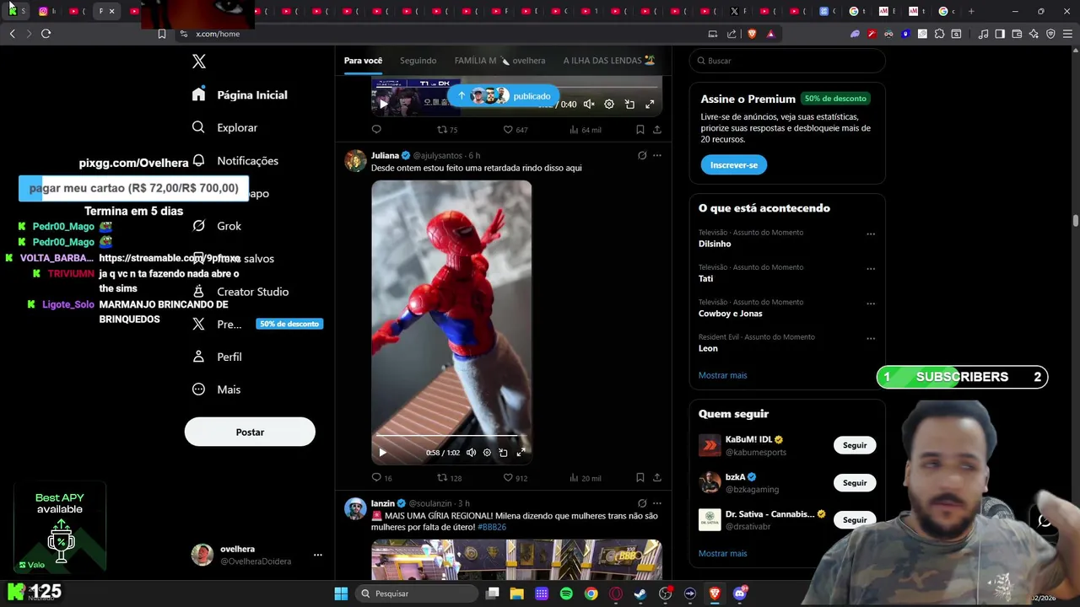Image resolution: width=1080 pixels, height=607 pixels.
Task: Open more options on Ianzin's post
Action: [x=657, y=503]
